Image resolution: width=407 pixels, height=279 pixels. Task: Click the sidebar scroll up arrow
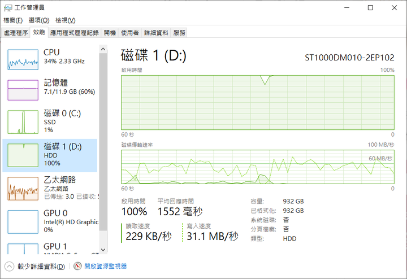pos(103,49)
